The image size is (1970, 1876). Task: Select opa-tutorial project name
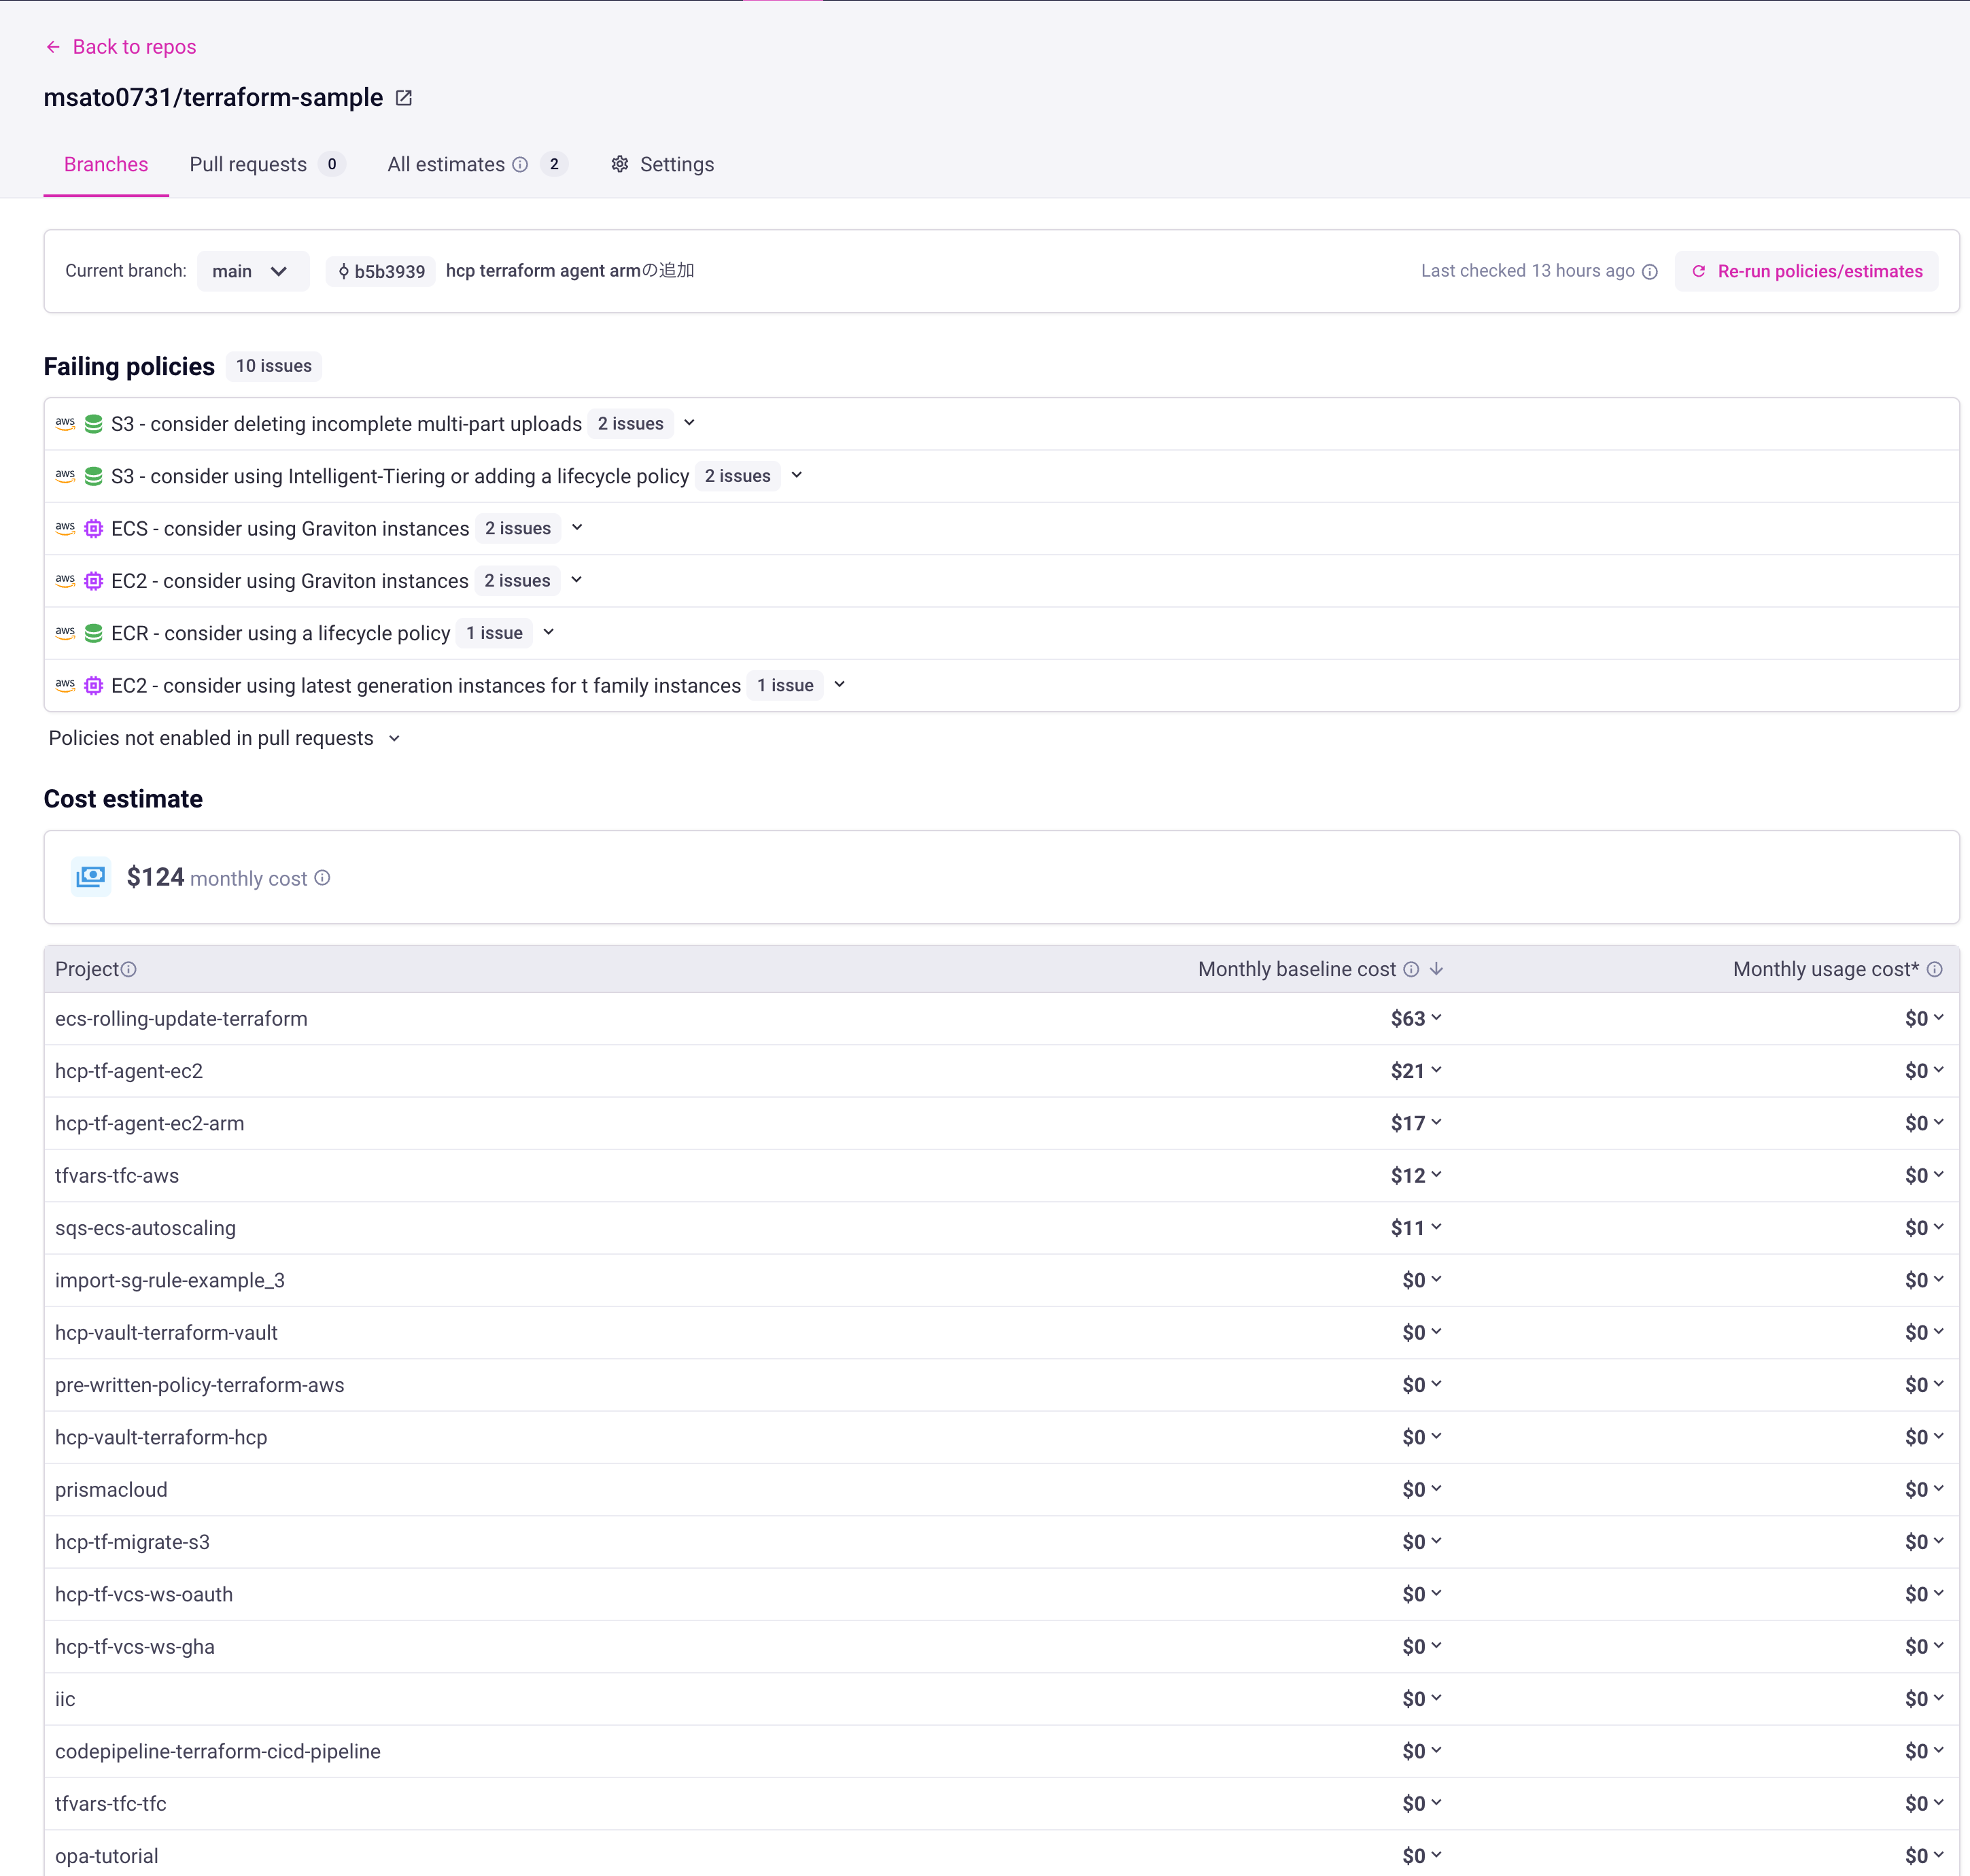tap(107, 1856)
